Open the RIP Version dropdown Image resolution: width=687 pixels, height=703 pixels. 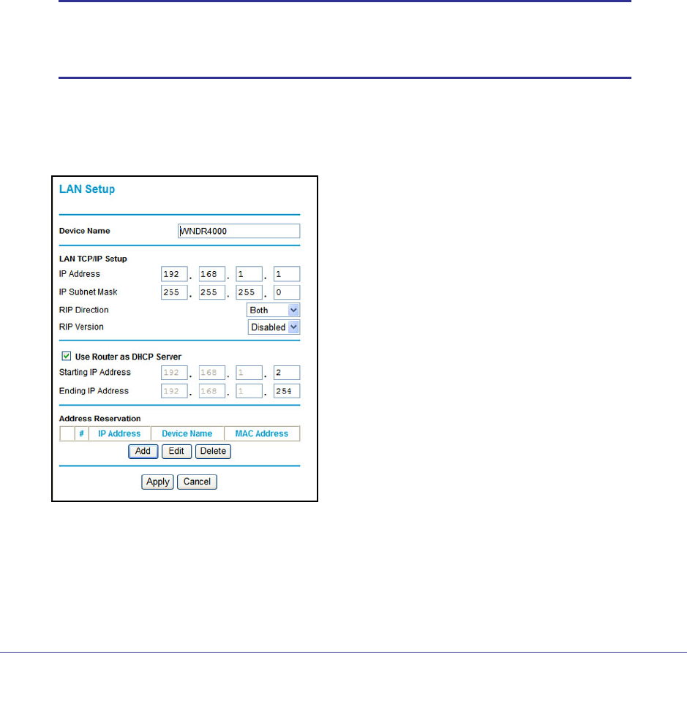pos(274,327)
